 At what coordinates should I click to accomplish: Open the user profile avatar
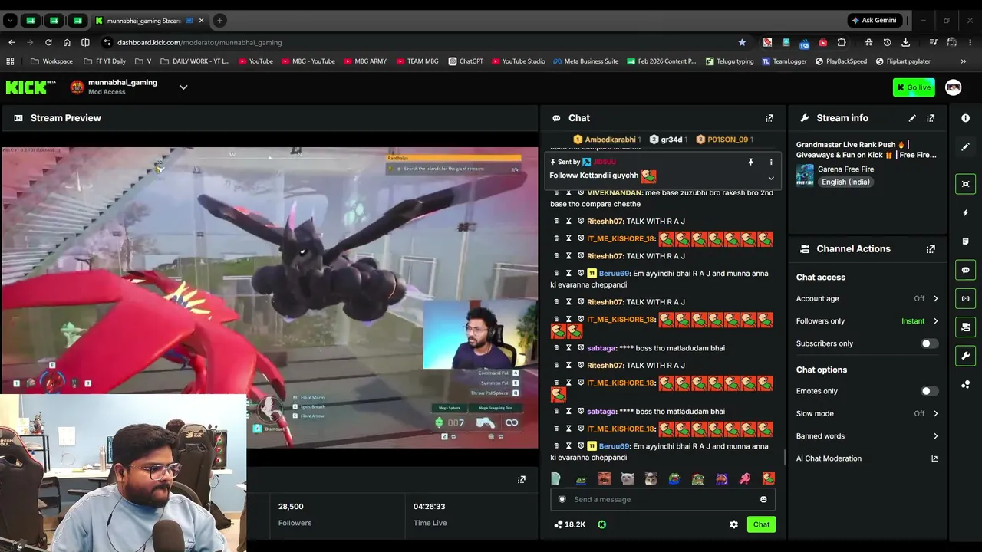[953, 87]
